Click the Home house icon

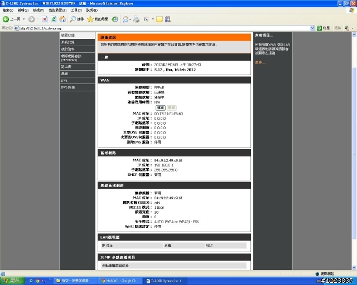(62, 19)
